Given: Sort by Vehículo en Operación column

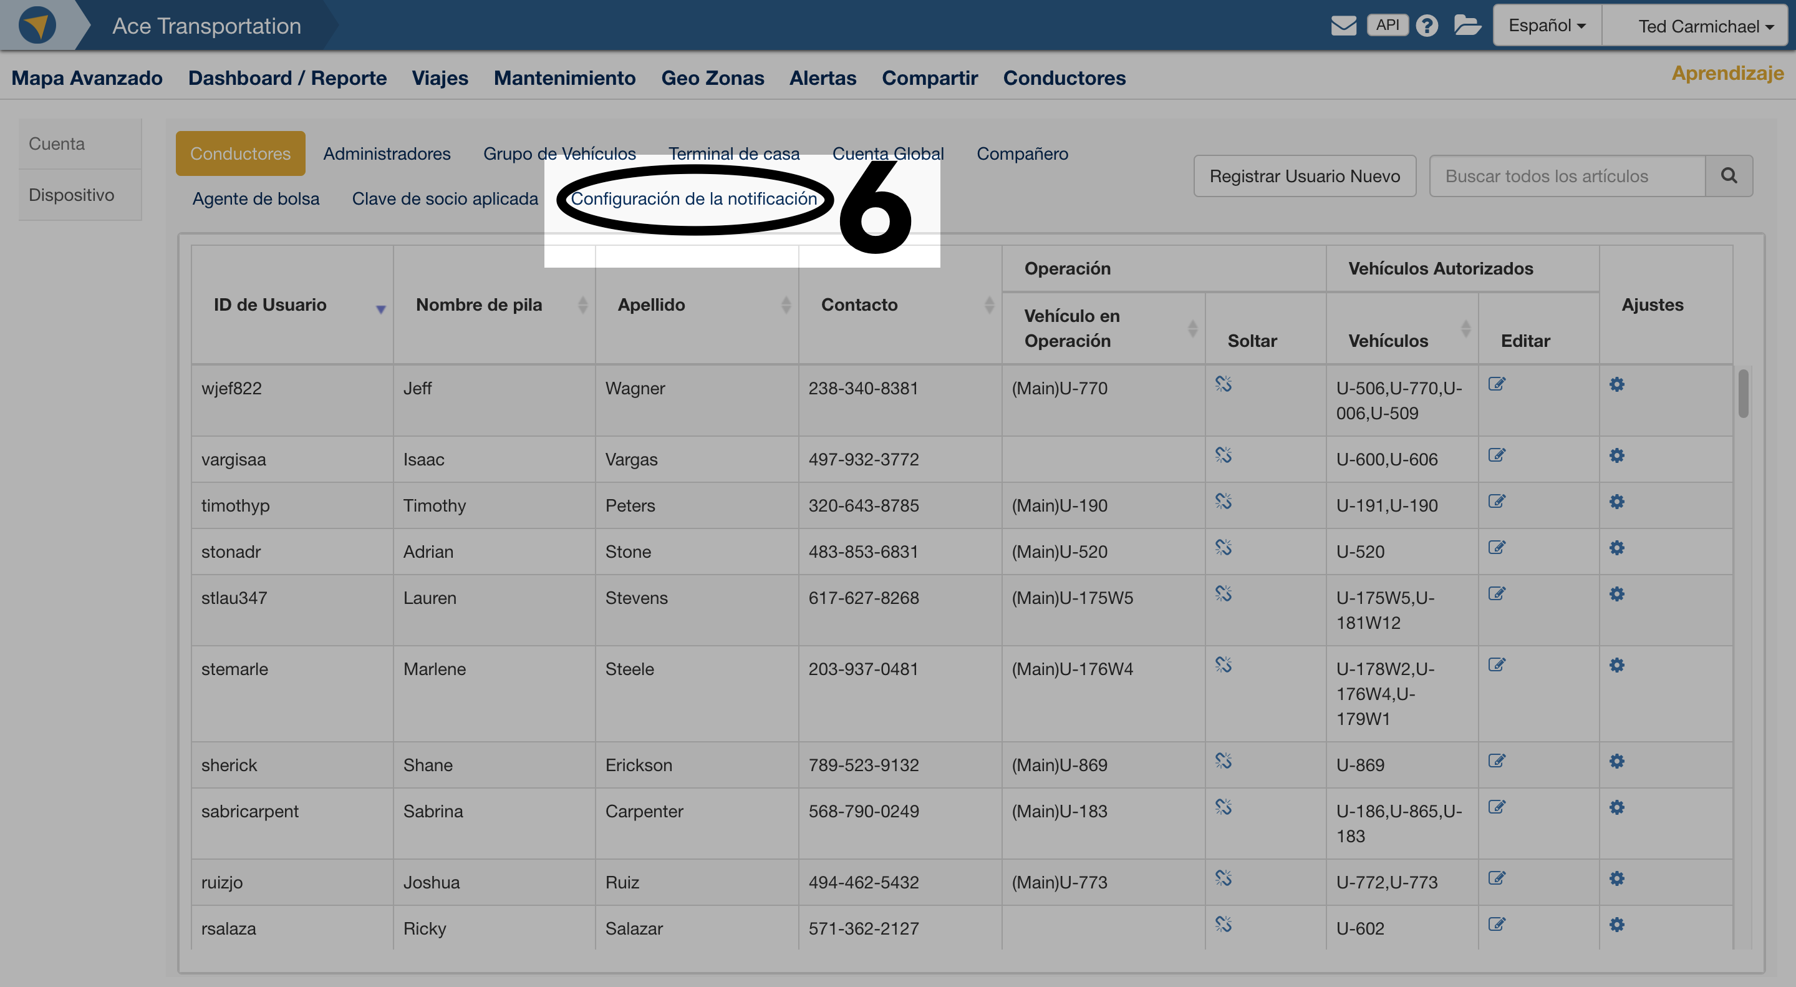Looking at the screenshot, I should click(x=1103, y=328).
